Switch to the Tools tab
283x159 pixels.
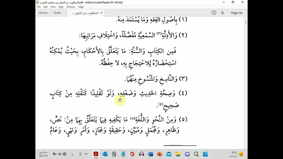coord(57,13)
